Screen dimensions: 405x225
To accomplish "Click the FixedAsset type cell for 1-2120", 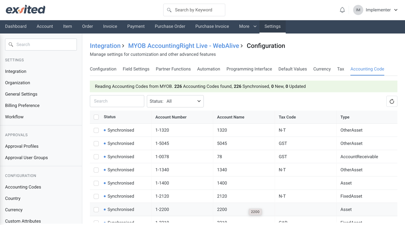I will click(351, 196).
